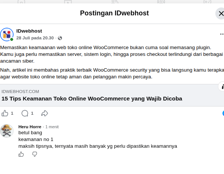Viewport: 224px width, 174px height.
Task: Select comment text 'betul bang'
Action: (x=30, y=133)
